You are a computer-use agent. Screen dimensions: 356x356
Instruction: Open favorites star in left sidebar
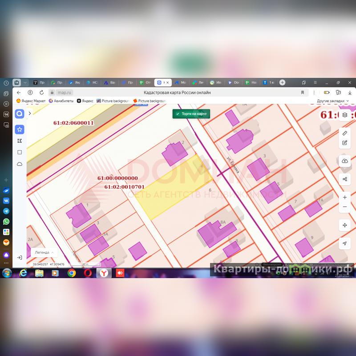coord(20,129)
